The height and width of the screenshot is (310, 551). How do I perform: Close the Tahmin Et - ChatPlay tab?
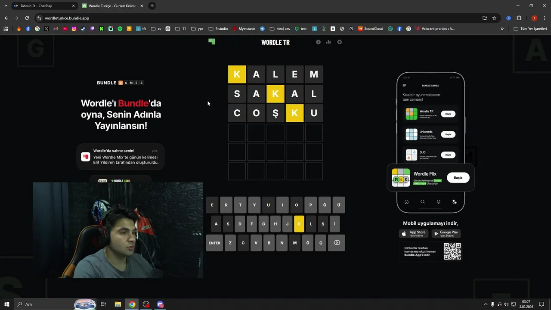point(73,6)
